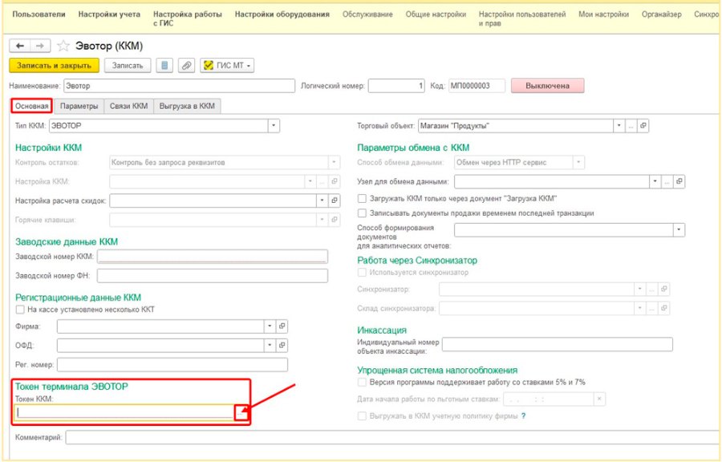
Task: Click the Записать button
Action: tap(128, 66)
